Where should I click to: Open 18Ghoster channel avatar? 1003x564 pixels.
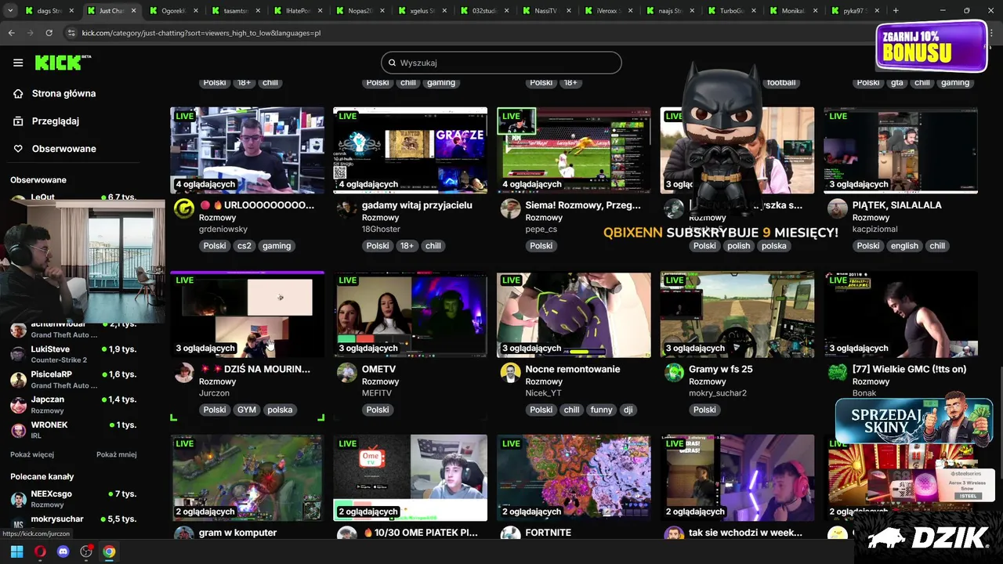(x=346, y=208)
